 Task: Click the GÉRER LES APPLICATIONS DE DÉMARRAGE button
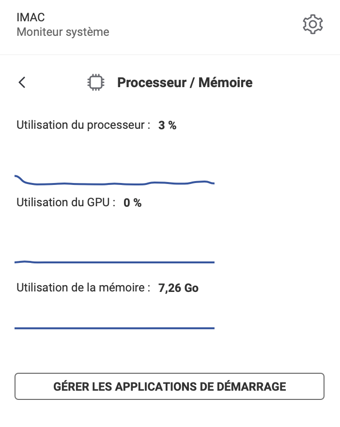170,386
